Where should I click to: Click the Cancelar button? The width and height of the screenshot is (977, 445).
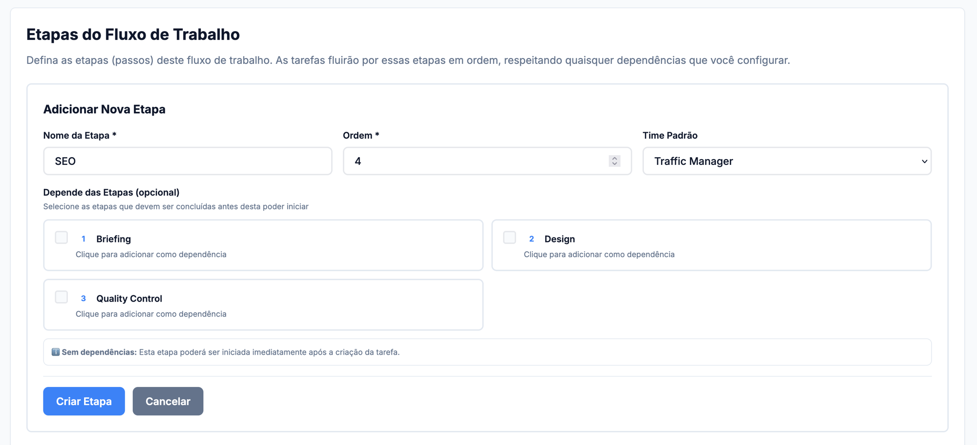point(168,401)
